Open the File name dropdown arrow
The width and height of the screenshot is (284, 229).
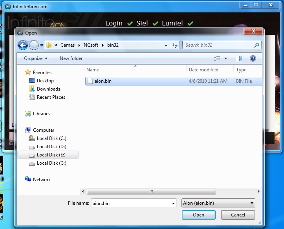tap(173, 204)
